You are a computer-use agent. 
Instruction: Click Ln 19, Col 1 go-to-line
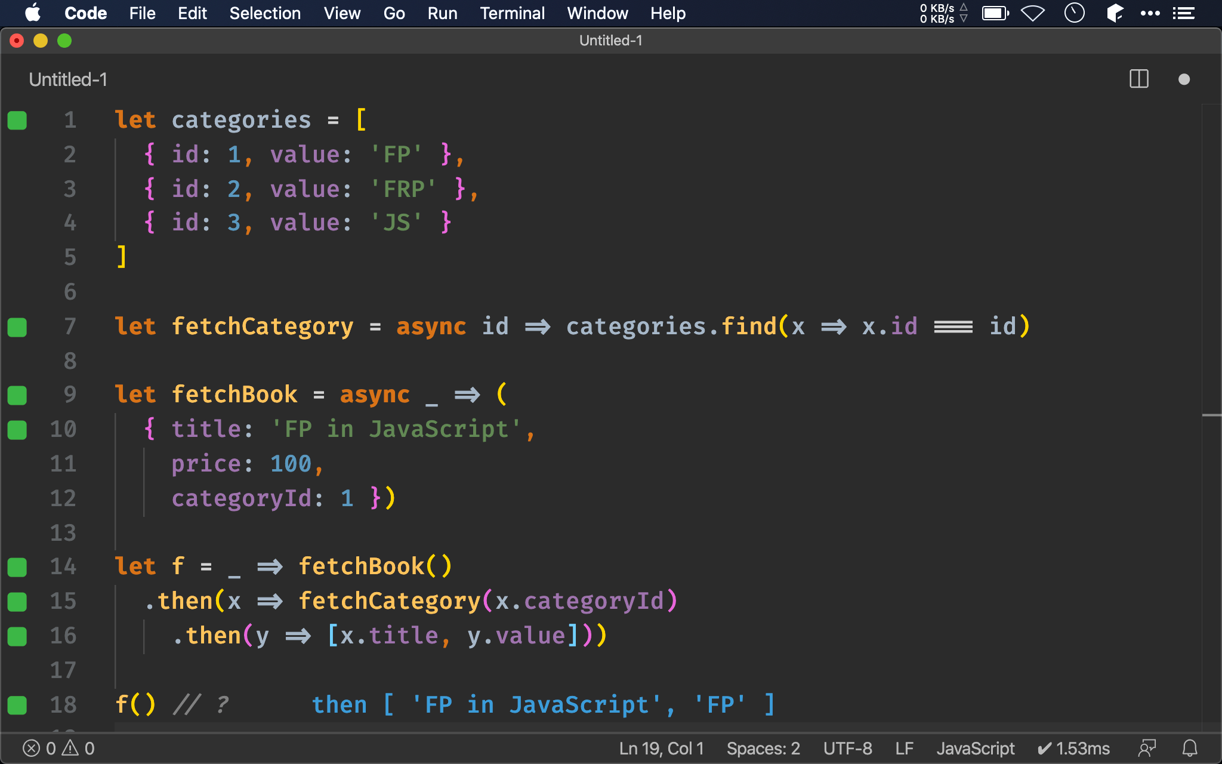(661, 748)
